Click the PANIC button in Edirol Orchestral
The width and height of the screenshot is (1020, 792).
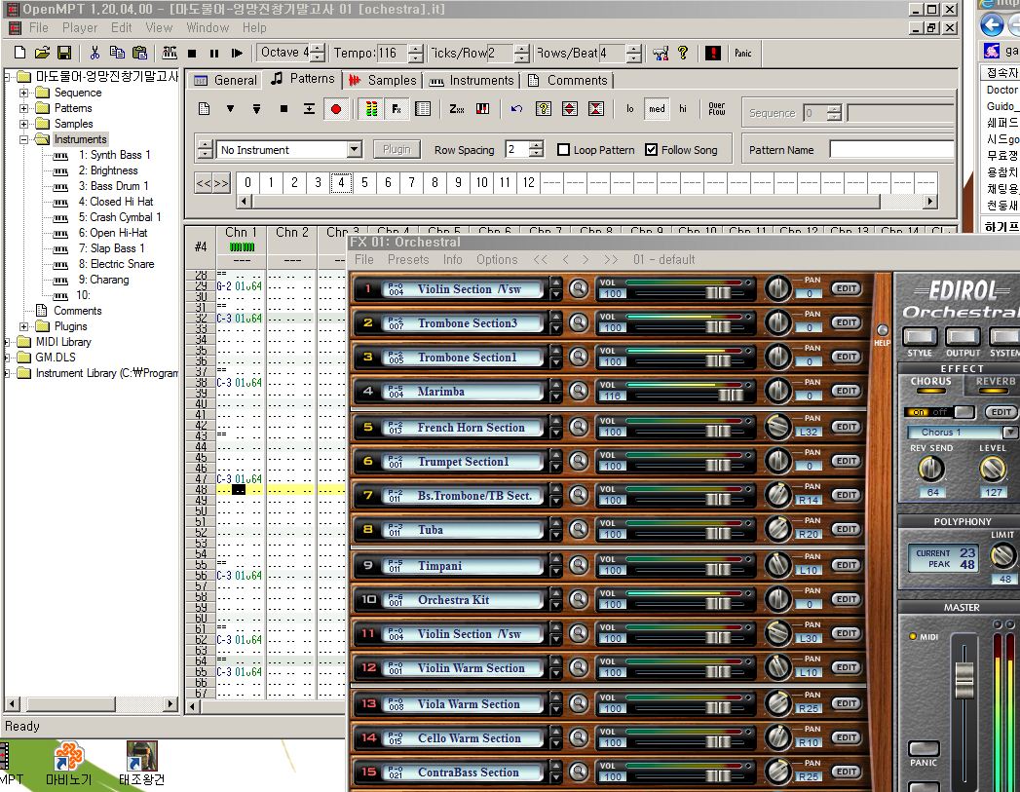tap(924, 748)
